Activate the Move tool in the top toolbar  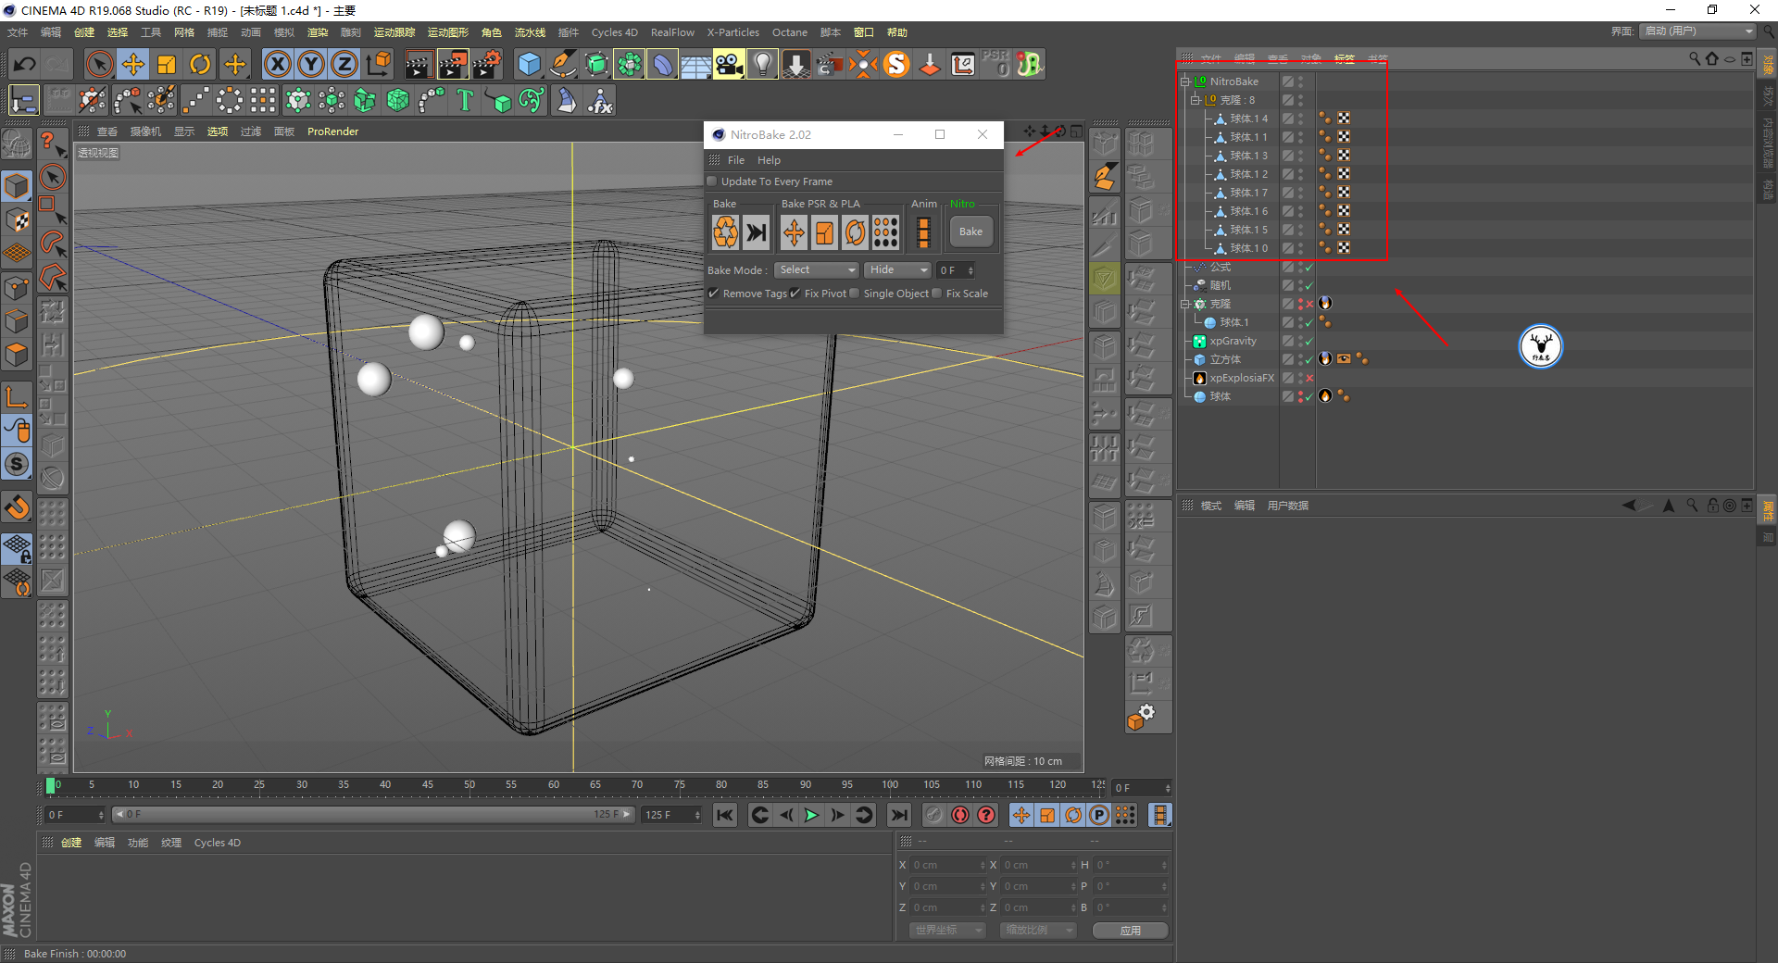click(133, 64)
